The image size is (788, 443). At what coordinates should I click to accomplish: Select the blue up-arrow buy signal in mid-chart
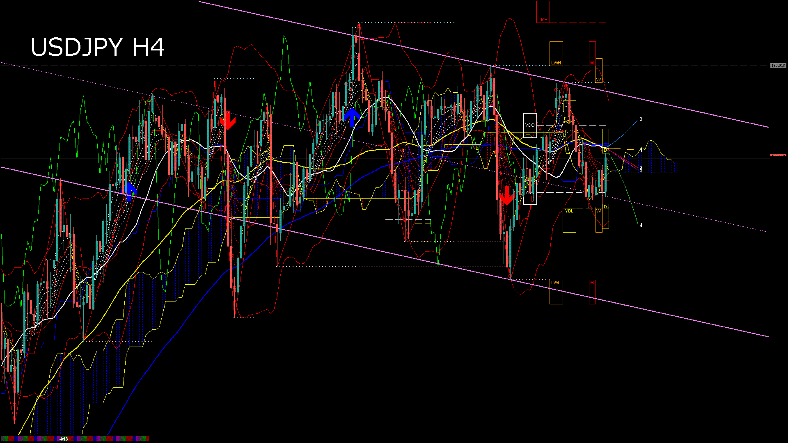353,117
